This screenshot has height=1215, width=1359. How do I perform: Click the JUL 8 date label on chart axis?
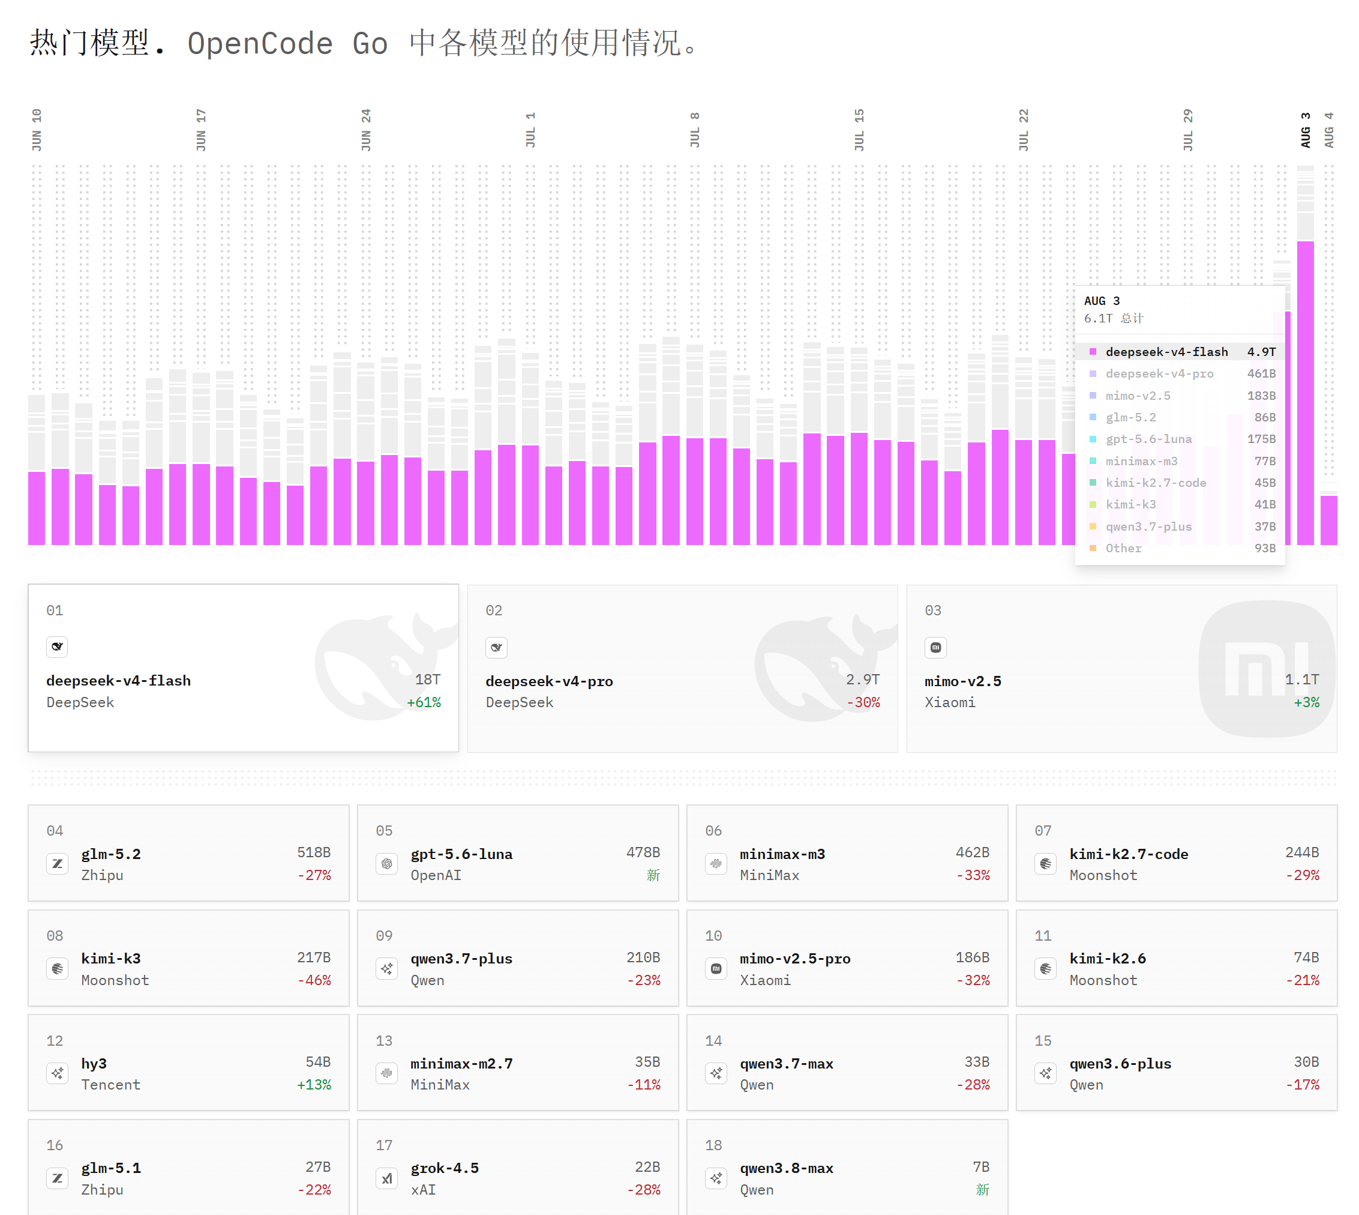(695, 130)
